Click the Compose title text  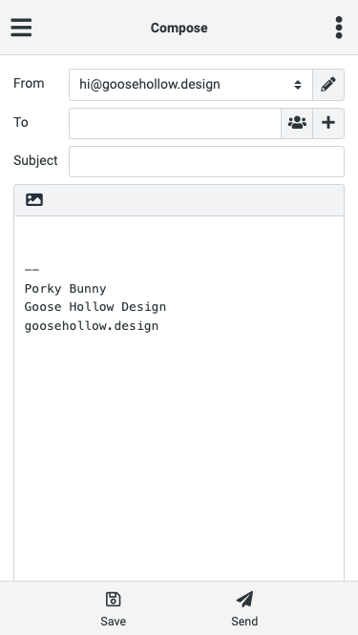(x=179, y=28)
